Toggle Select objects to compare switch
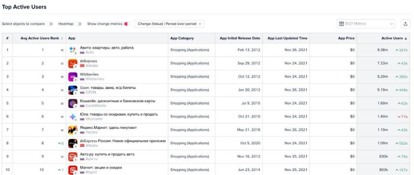 click(49, 24)
